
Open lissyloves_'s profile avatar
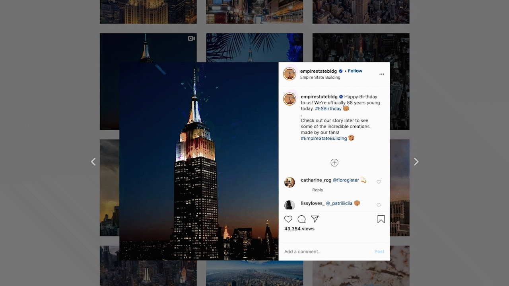tap(289, 205)
